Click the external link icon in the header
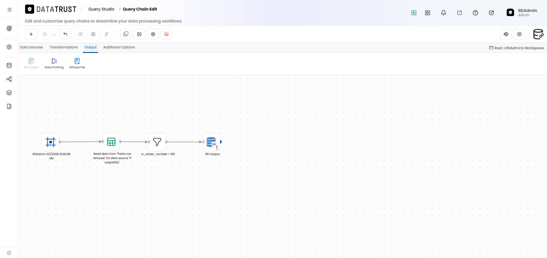The image size is (547, 258). pyautogui.click(x=459, y=13)
